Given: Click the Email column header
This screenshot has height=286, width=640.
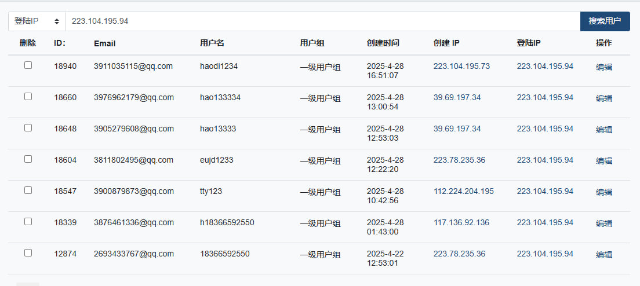Looking at the screenshot, I should pyautogui.click(x=104, y=43).
